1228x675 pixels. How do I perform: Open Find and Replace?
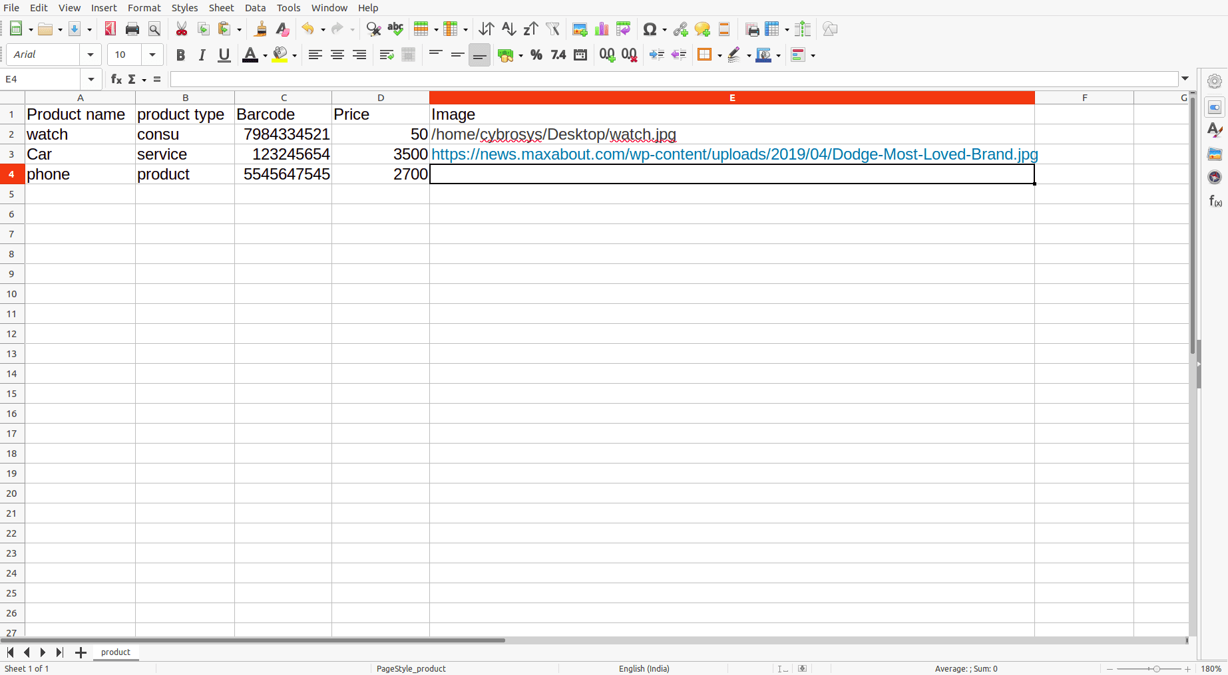point(374,29)
